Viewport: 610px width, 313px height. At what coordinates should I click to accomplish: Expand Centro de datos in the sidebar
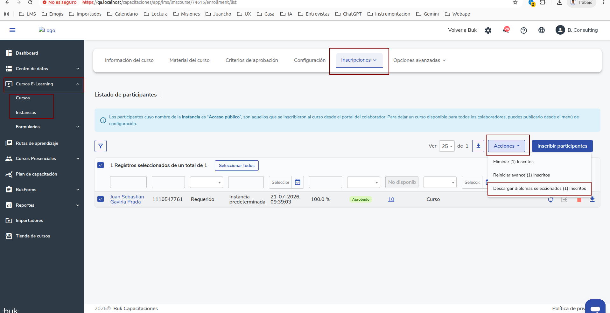(x=42, y=69)
